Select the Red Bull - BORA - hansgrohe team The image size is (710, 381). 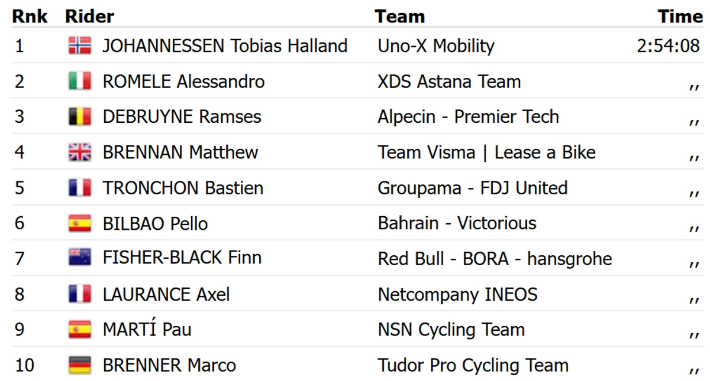[495, 258]
